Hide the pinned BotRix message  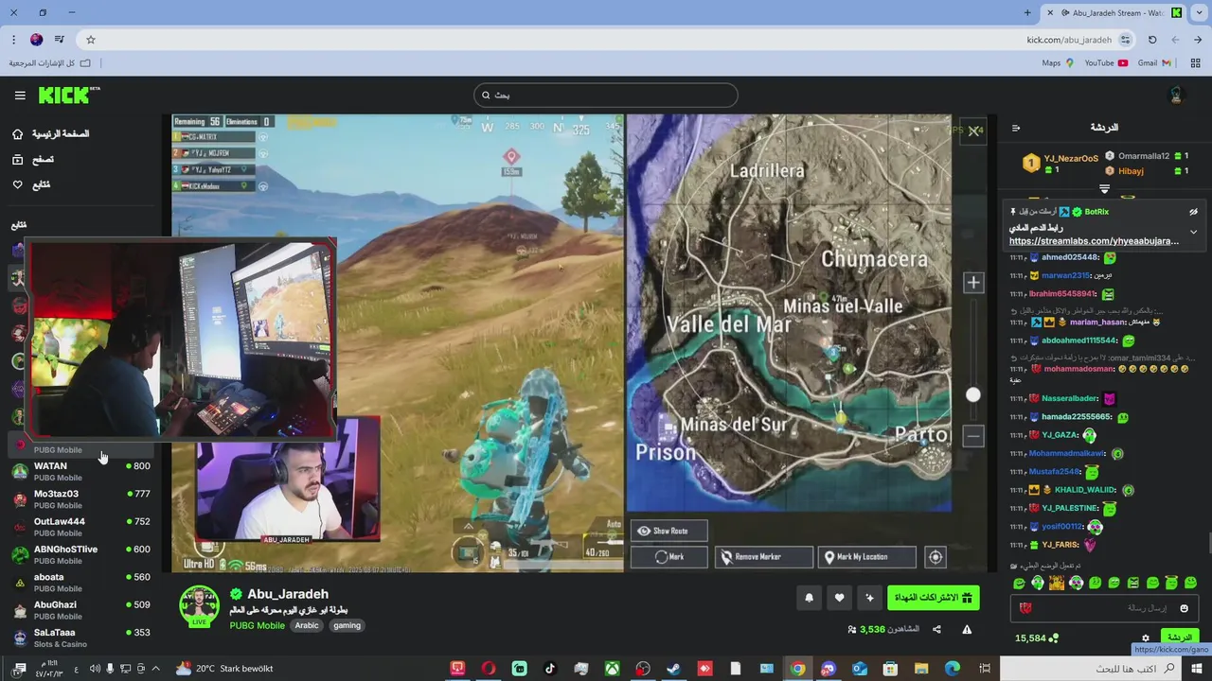click(1193, 212)
